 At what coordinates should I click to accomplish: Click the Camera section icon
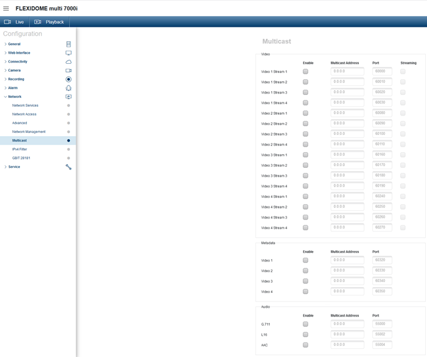pyautogui.click(x=69, y=71)
